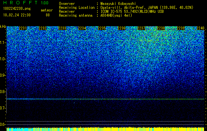Image resolution: width=207 pixels, height=131 pixels.
Task: Click the ICOM IC-575 receiver text
Action: (132, 11)
